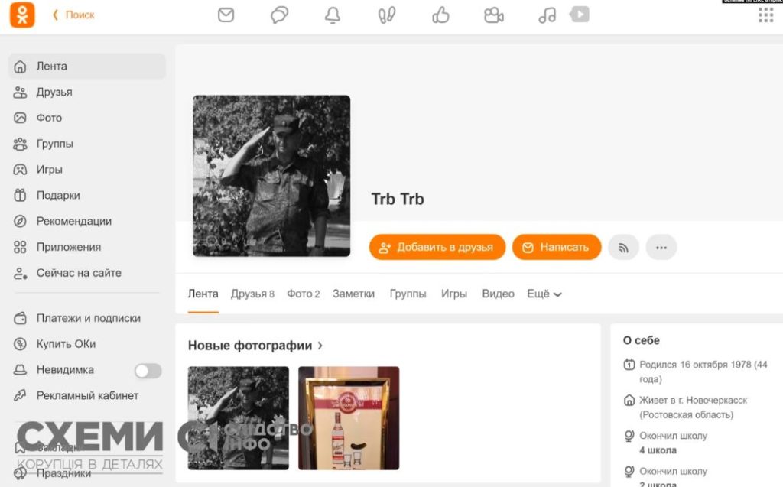This screenshot has width=783, height=487.
Task: Subscribe using the feed signal icon button
Action: [x=623, y=247]
